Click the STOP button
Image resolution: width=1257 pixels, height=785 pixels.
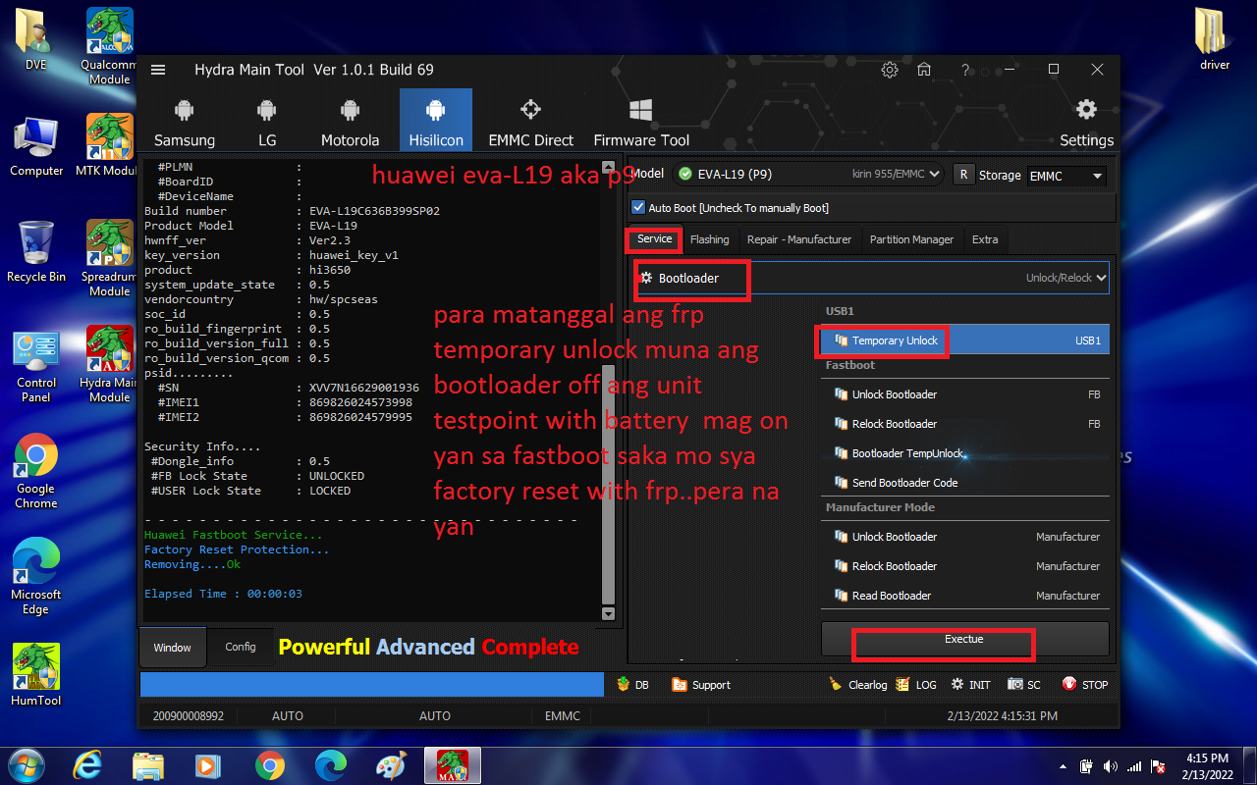pyautogui.click(x=1084, y=685)
